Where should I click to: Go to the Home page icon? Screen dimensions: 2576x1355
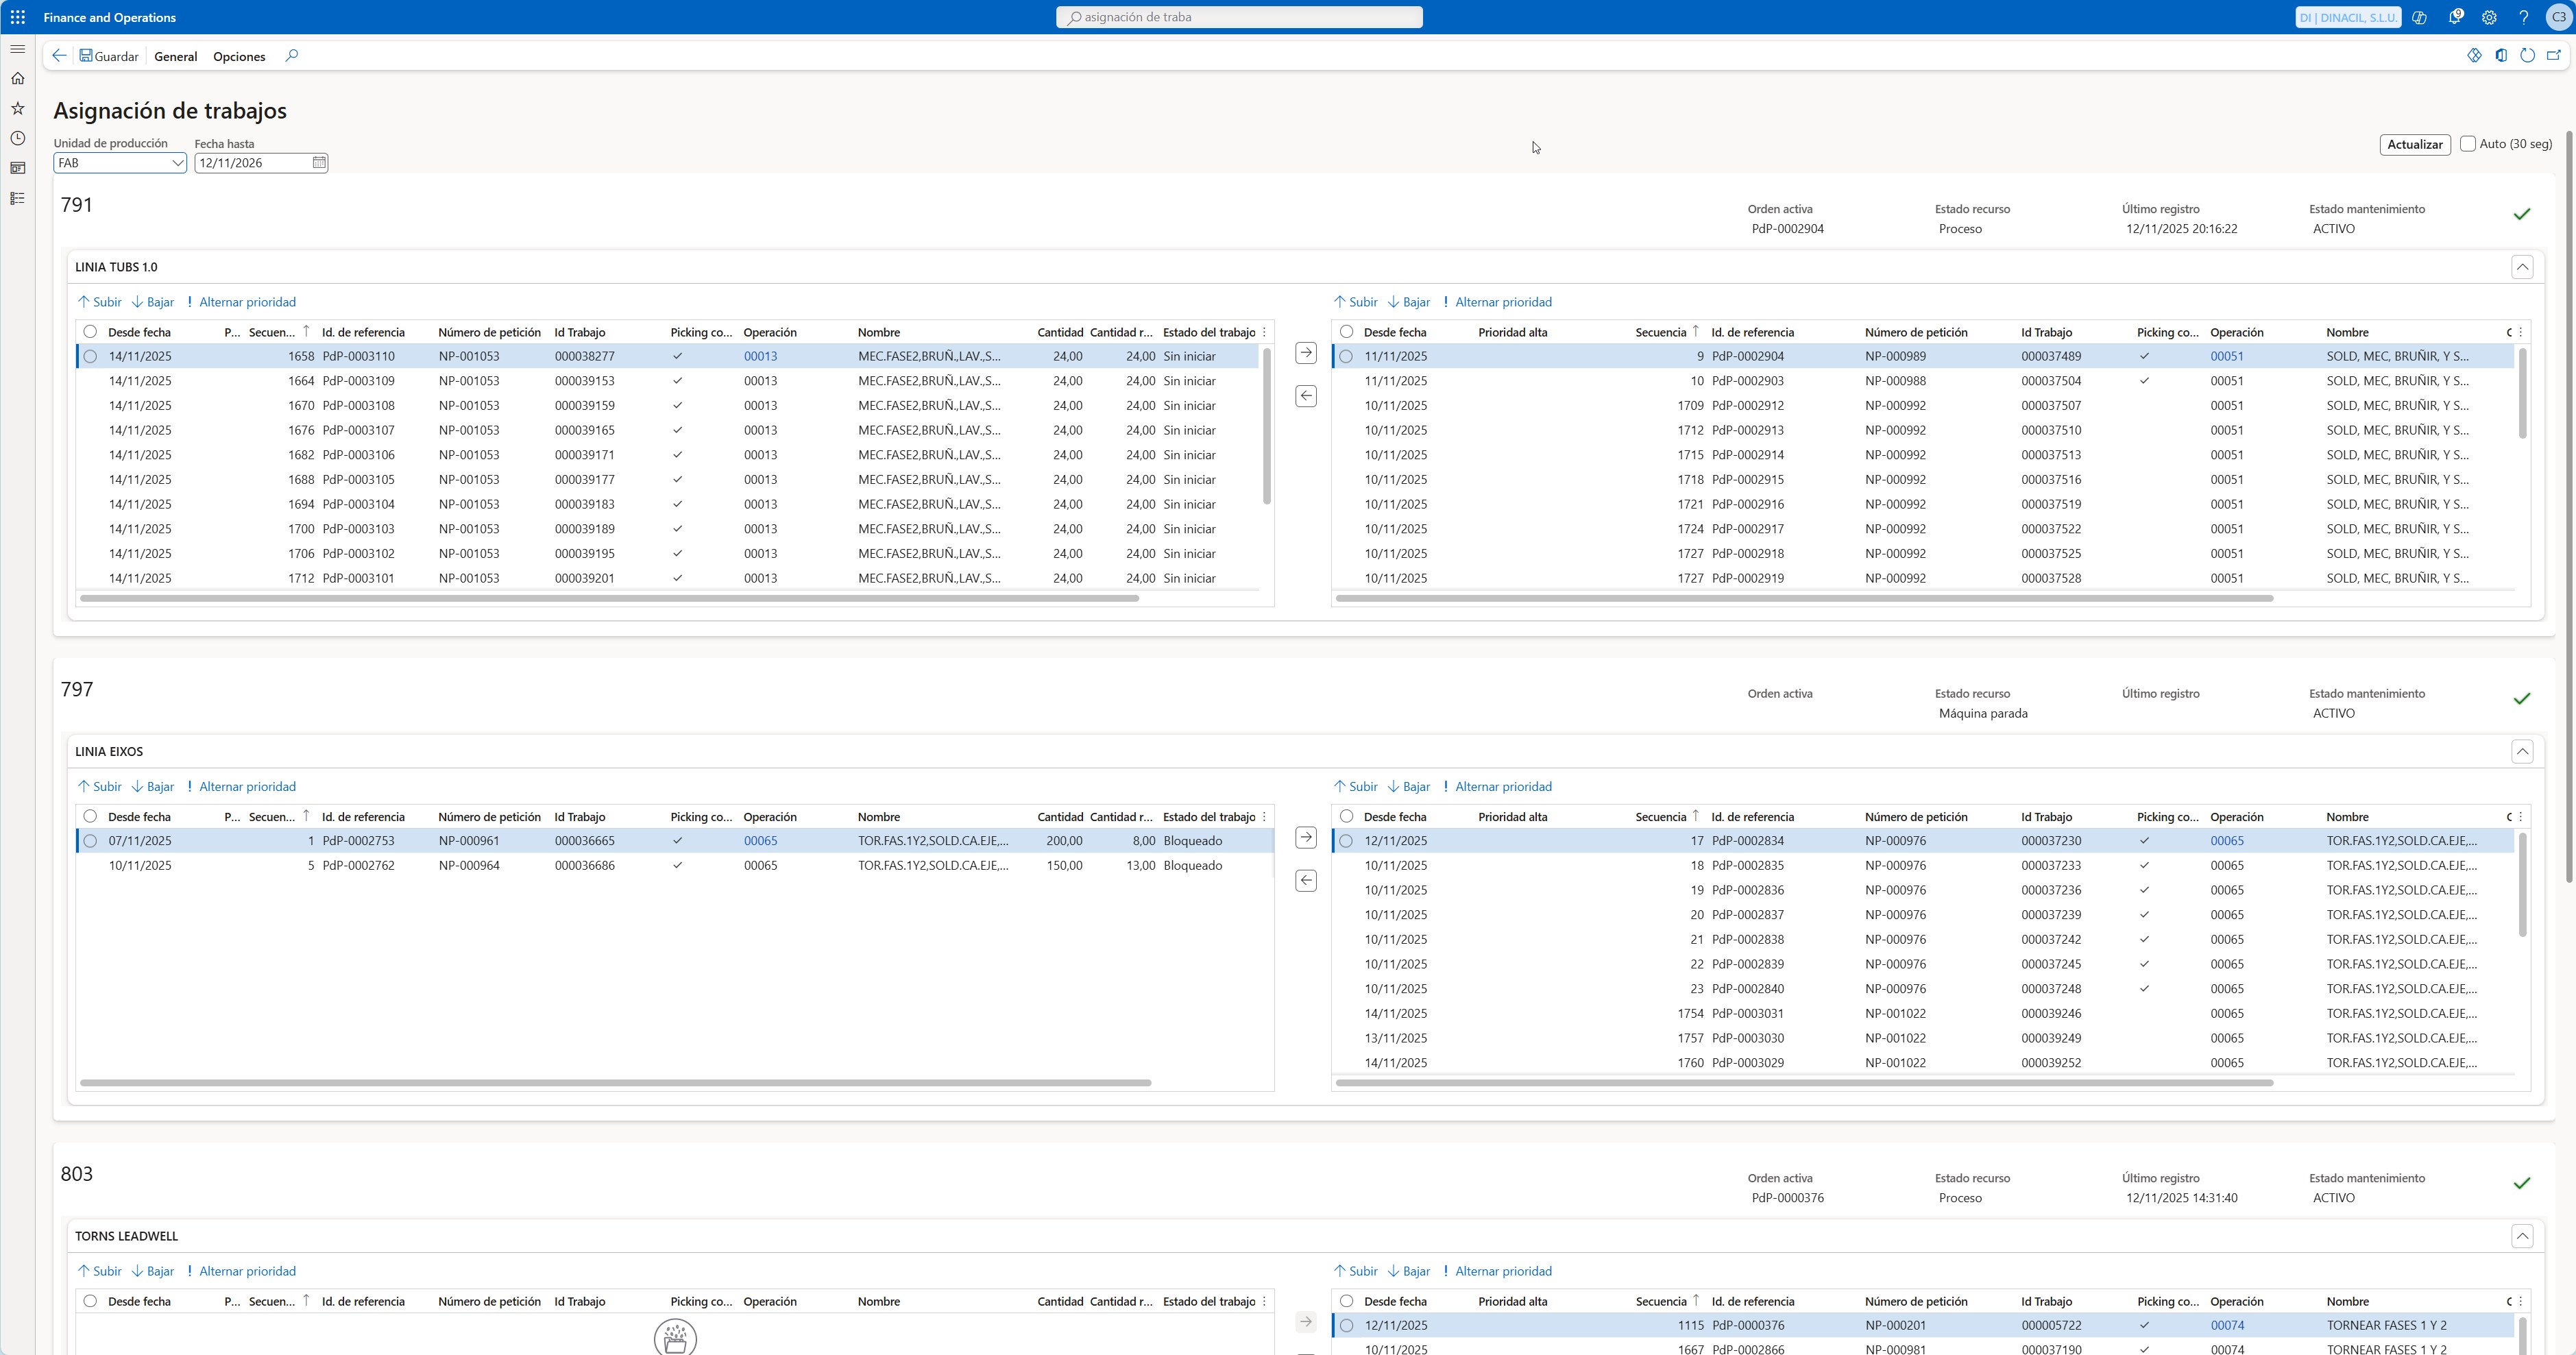[x=18, y=78]
